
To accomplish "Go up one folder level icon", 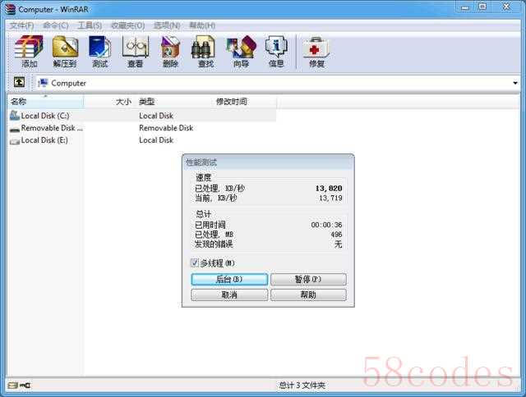I will (x=19, y=82).
